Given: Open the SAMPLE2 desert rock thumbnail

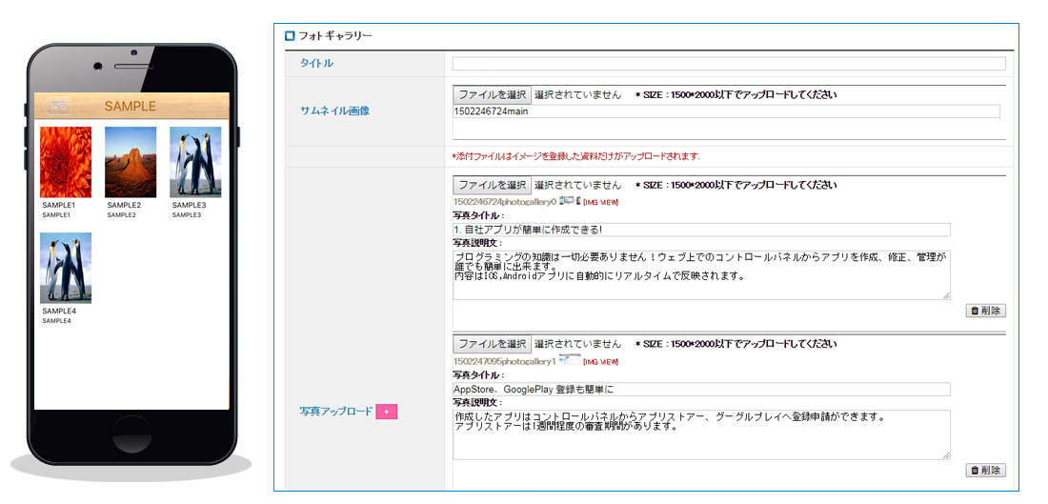Looking at the screenshot, I should point(131,162).
